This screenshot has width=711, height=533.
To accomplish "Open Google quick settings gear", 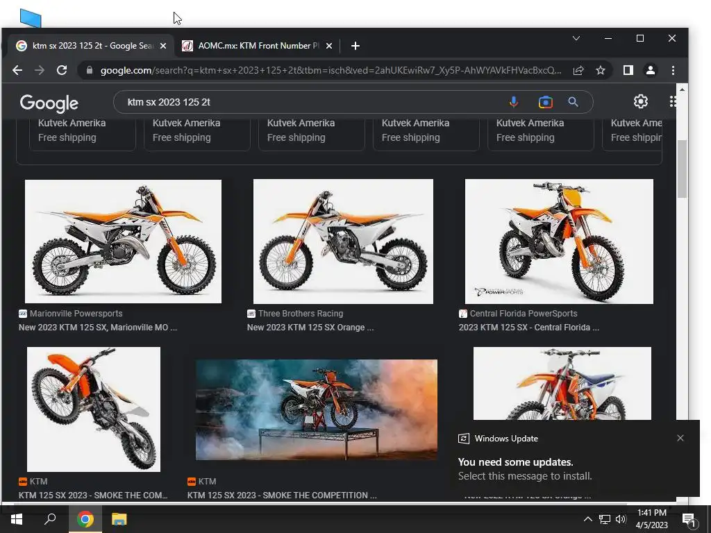I will (x=640, y=101).
